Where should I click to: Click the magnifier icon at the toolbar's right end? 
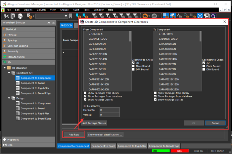(213, 16)
